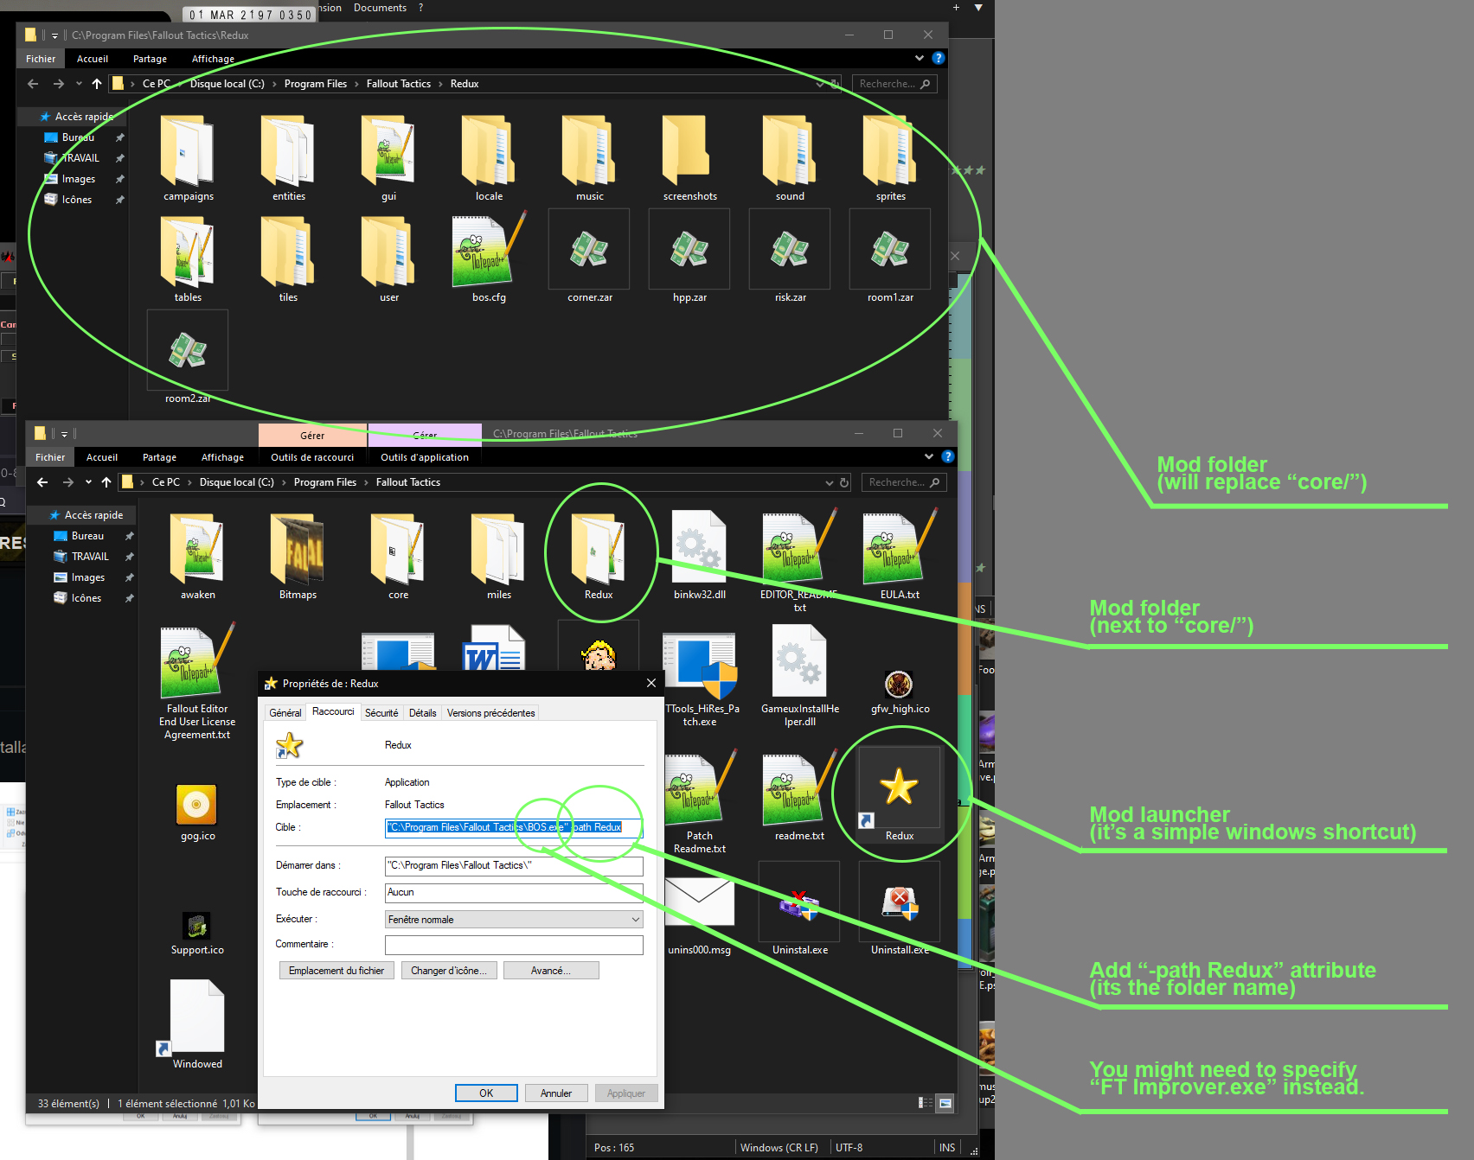
Task: Open the Outils d'application ribbon tab
Action: 425,457
